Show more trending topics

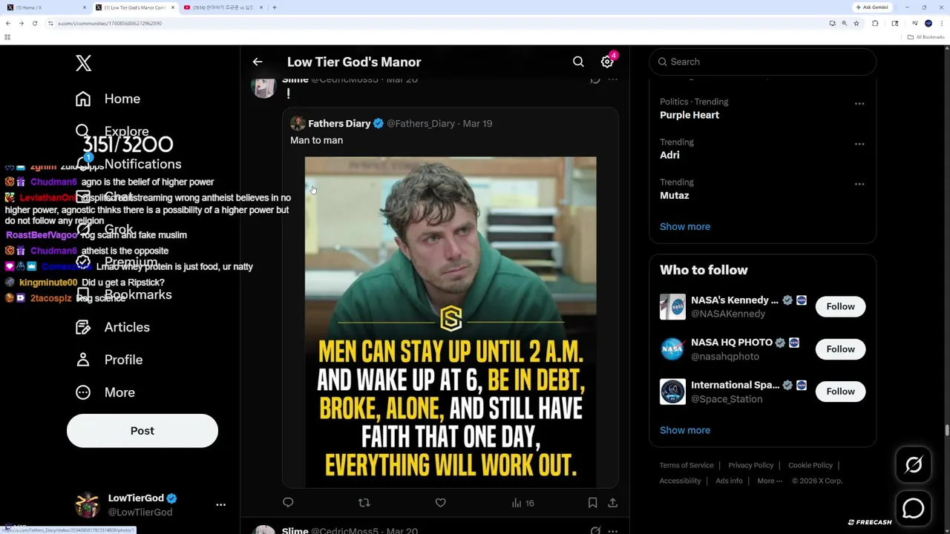[x=685, y=226]
